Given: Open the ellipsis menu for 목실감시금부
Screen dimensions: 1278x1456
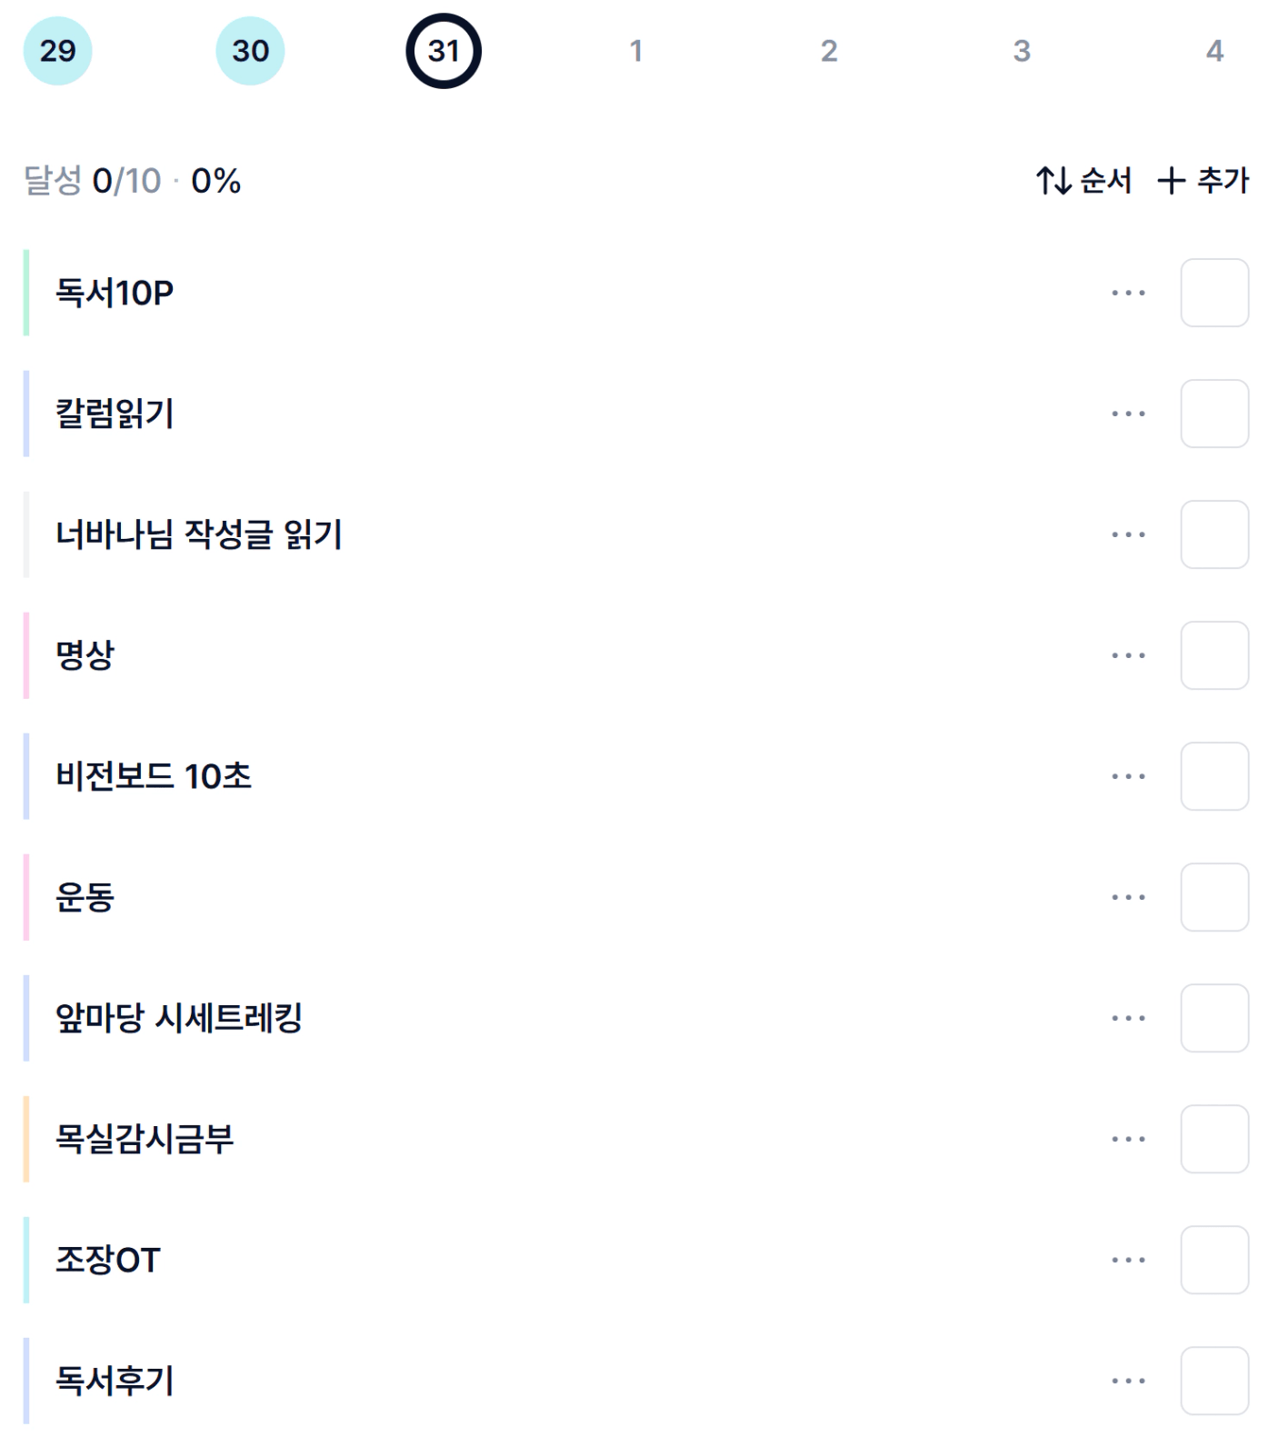Looking at the screenshot, I should (1128, 1139).
